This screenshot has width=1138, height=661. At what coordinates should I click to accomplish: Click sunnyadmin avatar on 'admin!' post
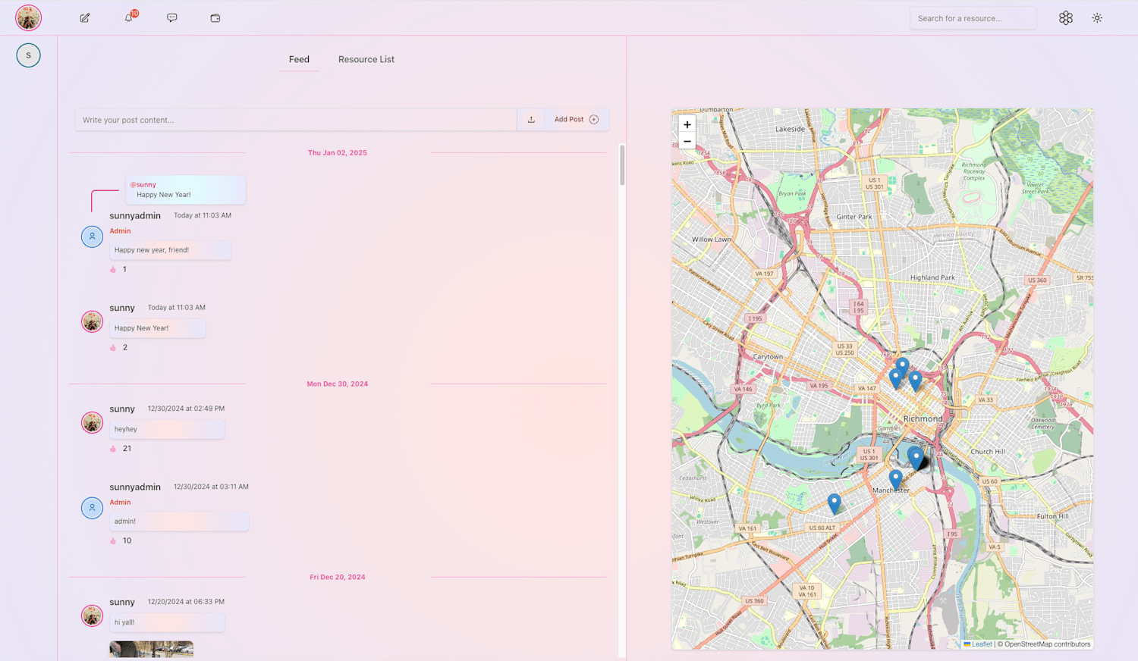(x=92, y=508)
